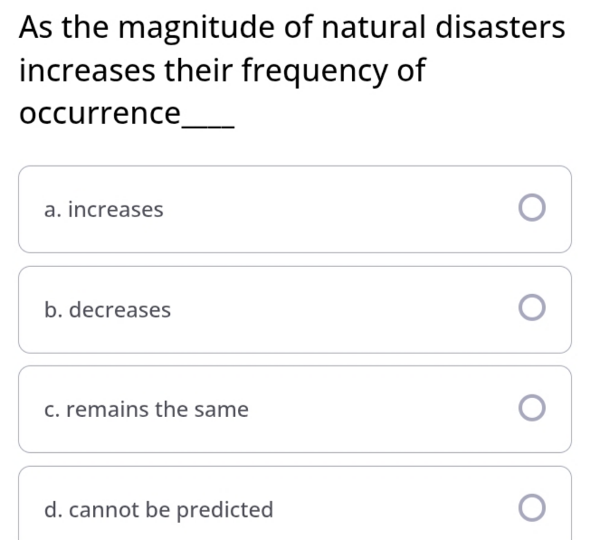The height and width of the screenshot is (540, 590).
Task: Click the letter 'a.' prefix of first option
Action: click(52, 210)
